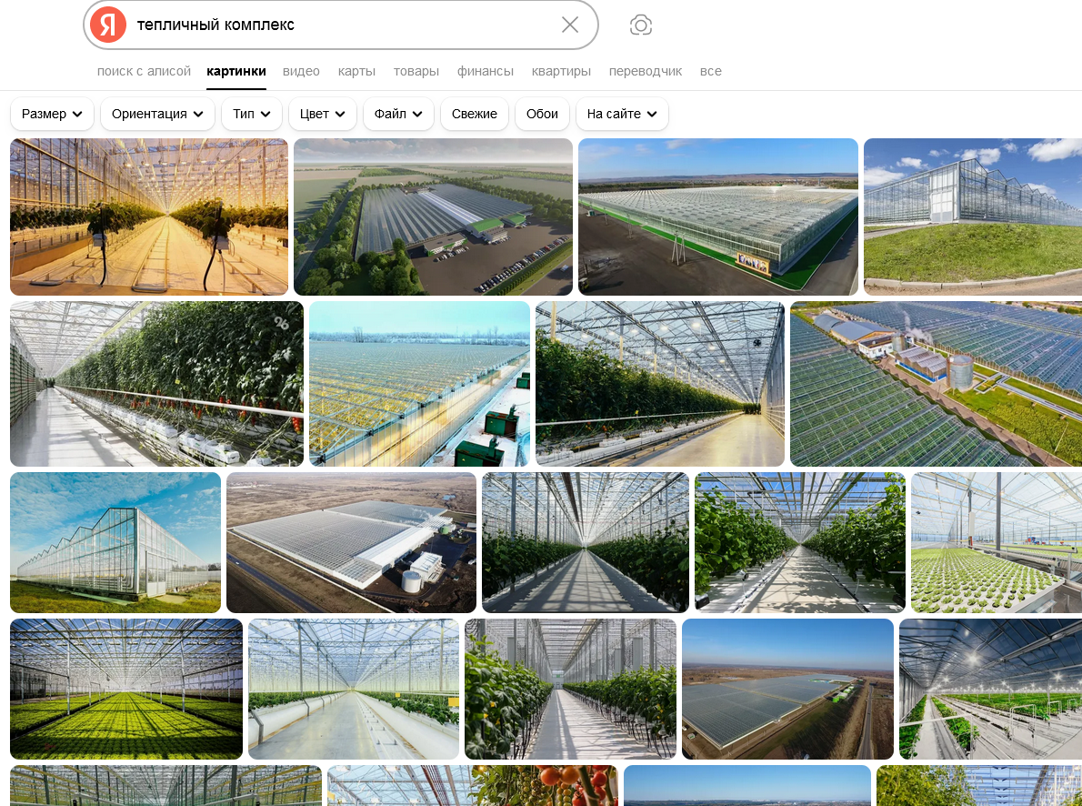
Task: Open the На сайте filter dropdown
Action: (622, 114)
